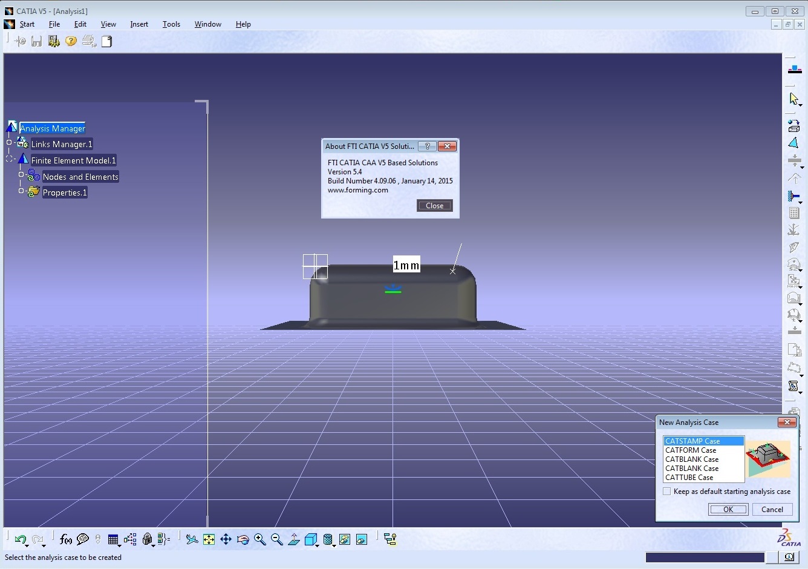This screenshot has width=808, height=569.
Task: Click the speech bubble feedback icon
Action: tap(83, 539)
